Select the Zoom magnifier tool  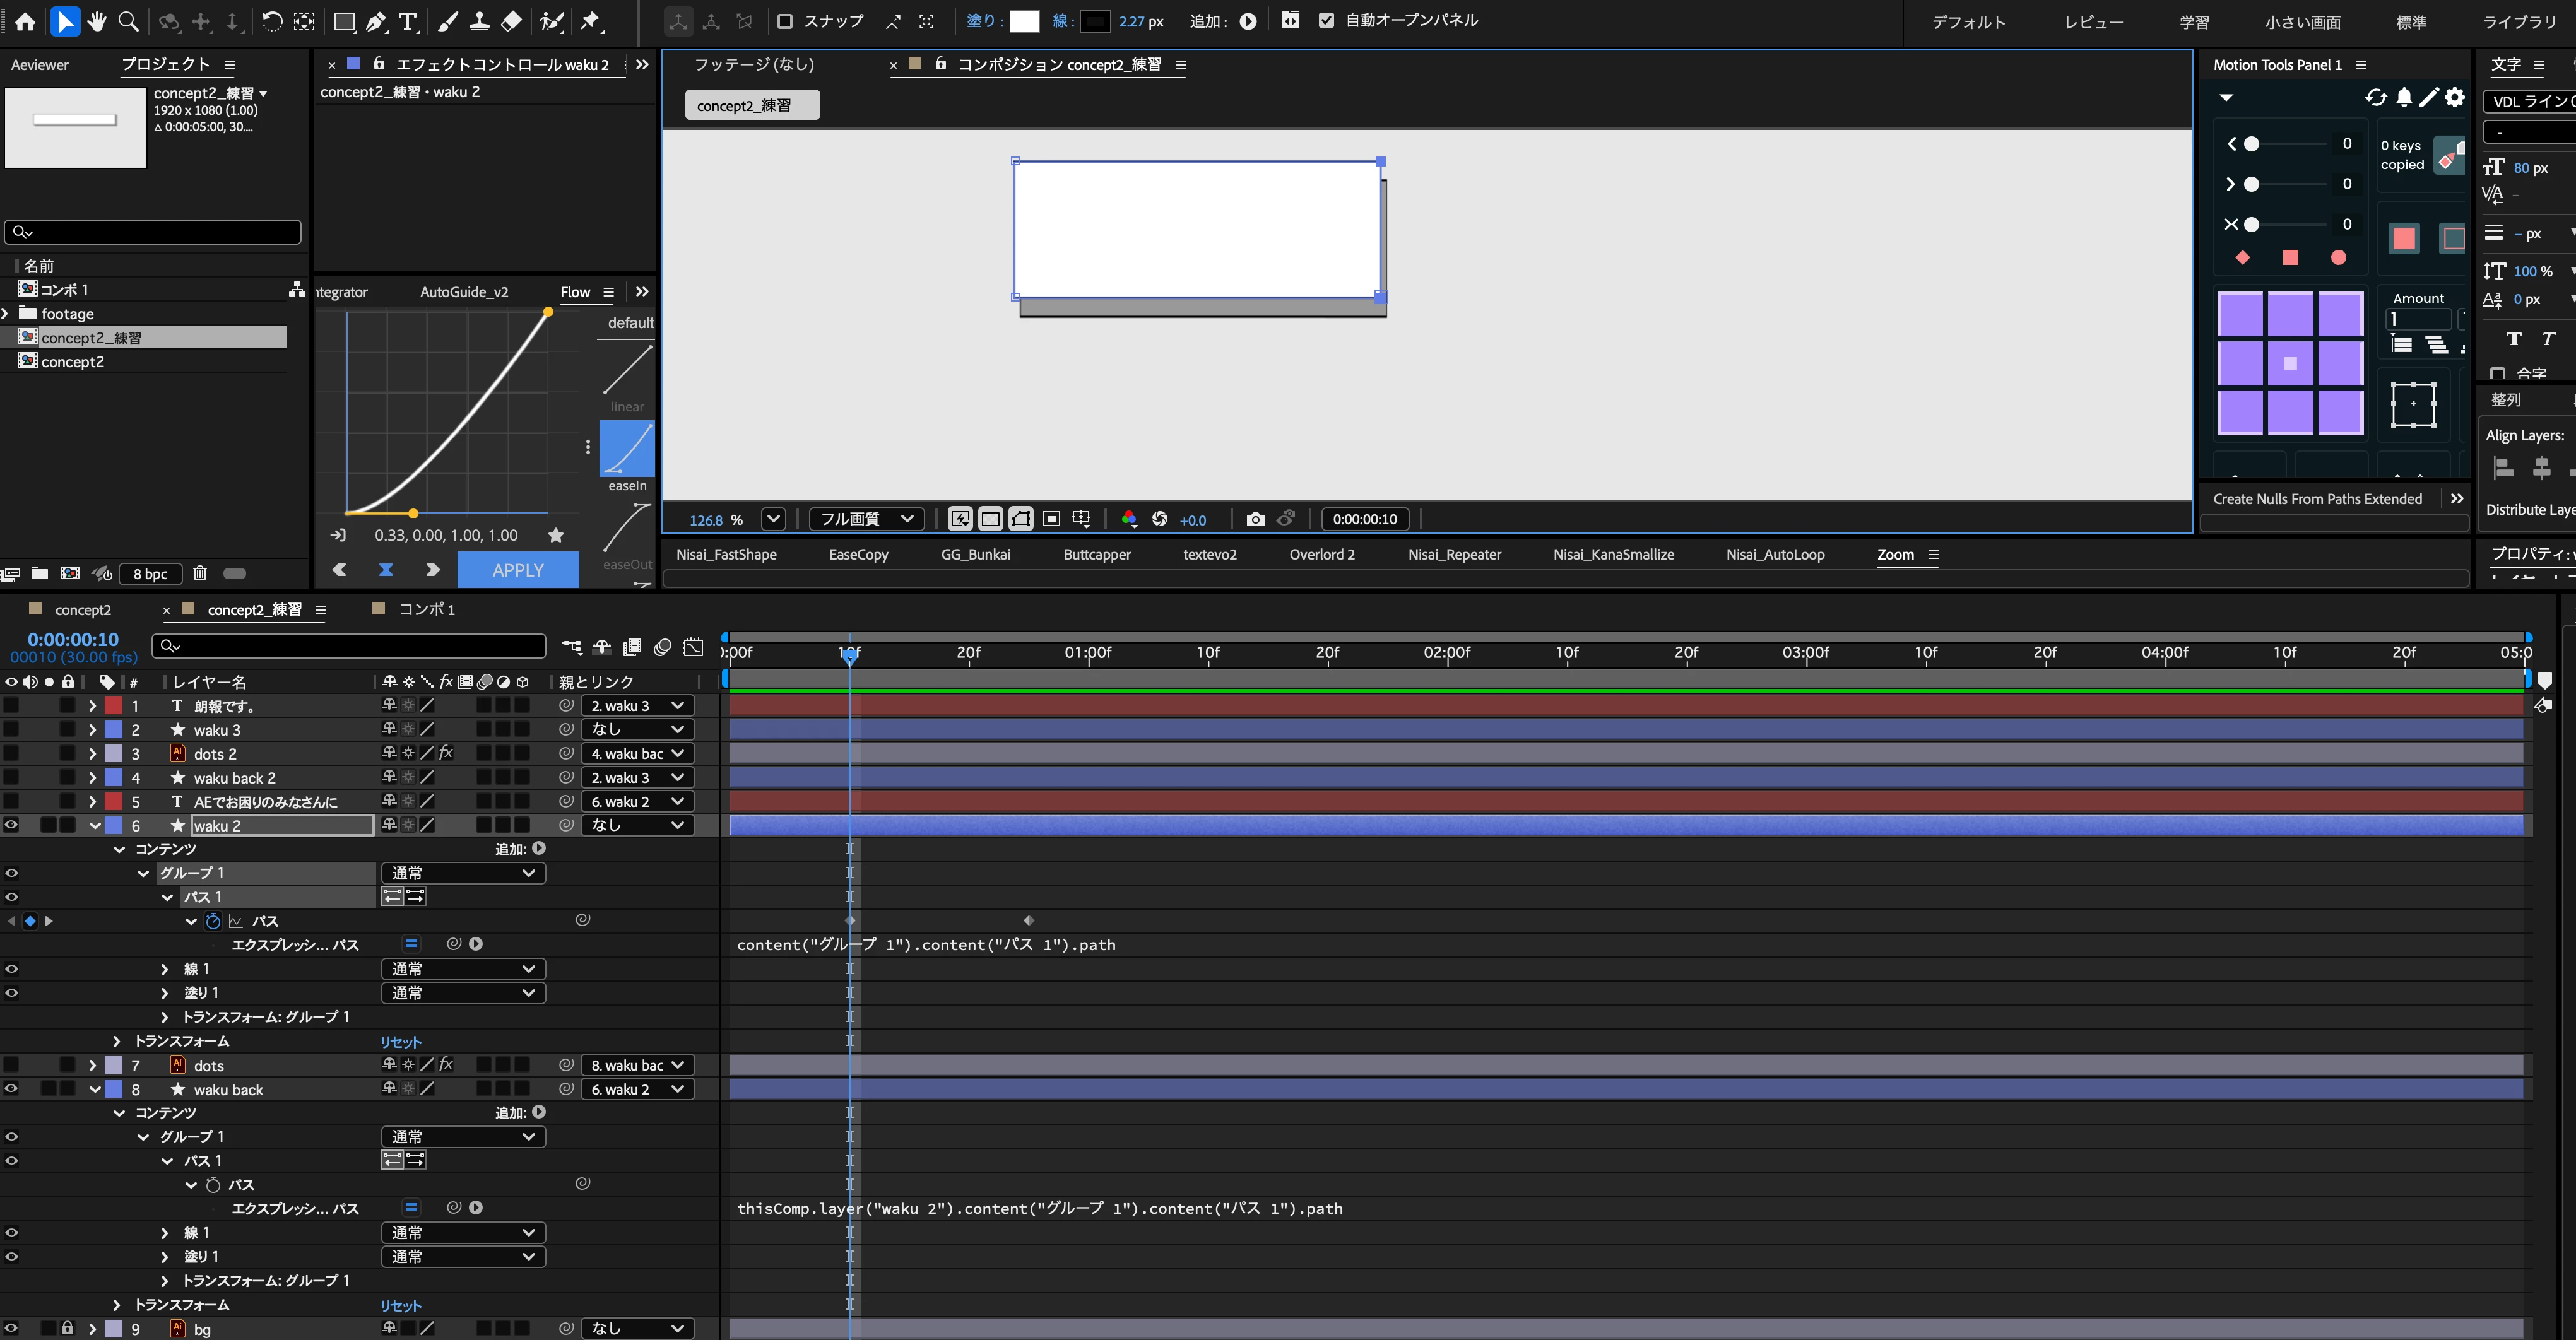coord(128,21)
